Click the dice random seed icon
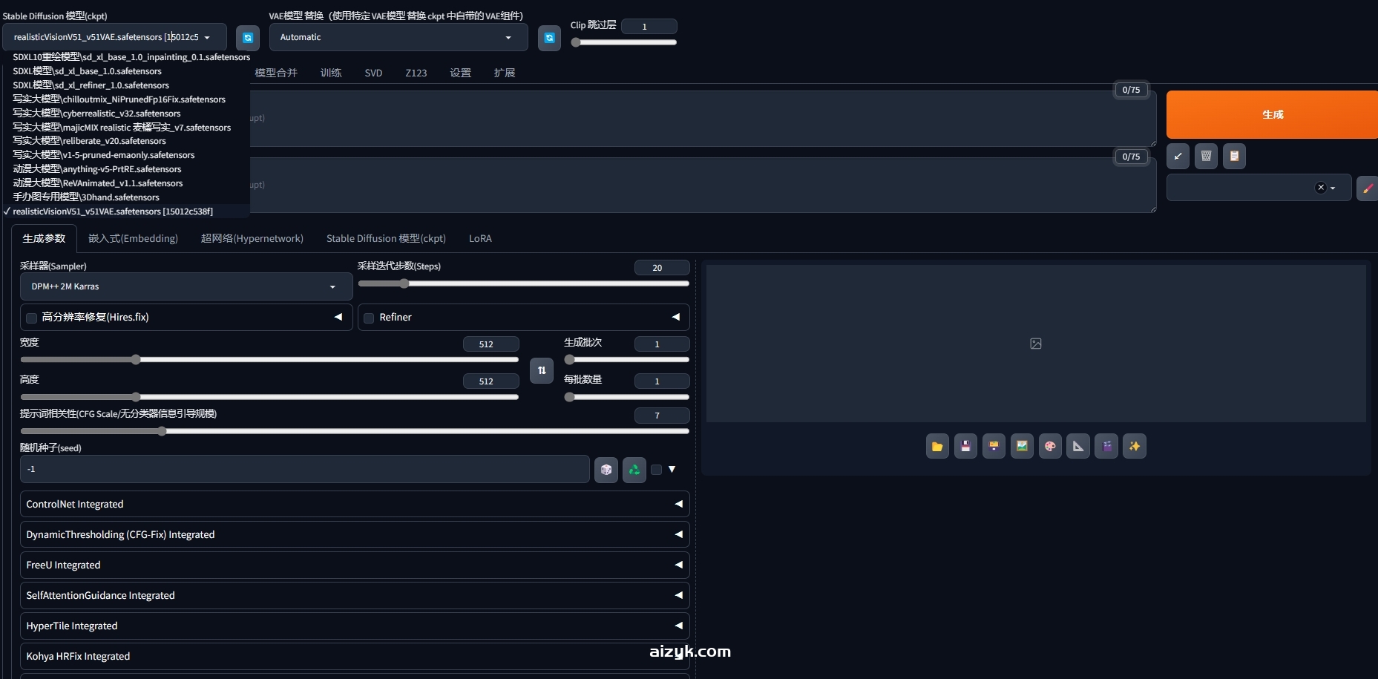Screen dimensions: 1378x679 pyautogui.click(x=606, y=470)
